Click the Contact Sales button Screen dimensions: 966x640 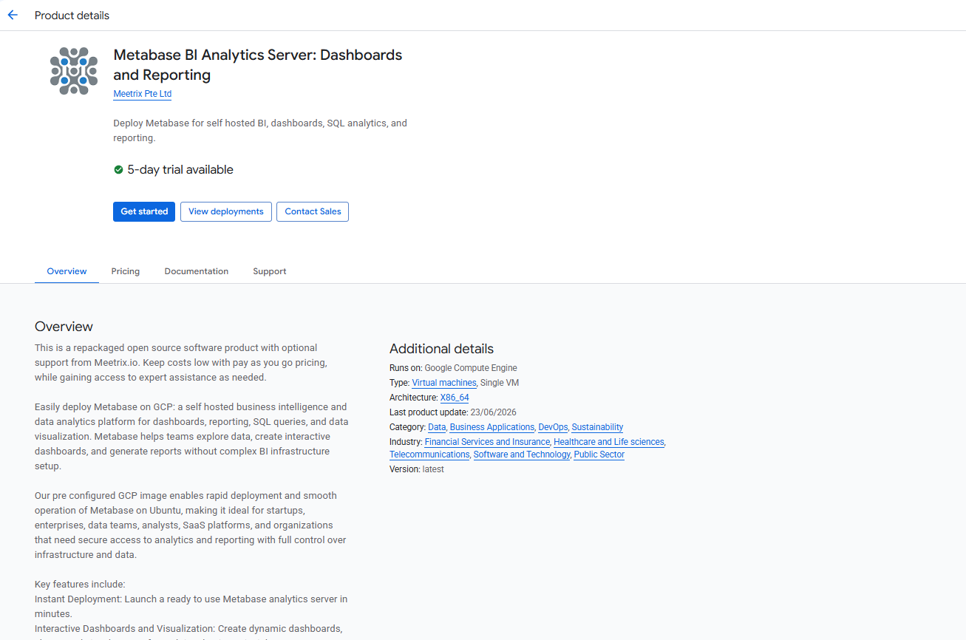[313, 211]
